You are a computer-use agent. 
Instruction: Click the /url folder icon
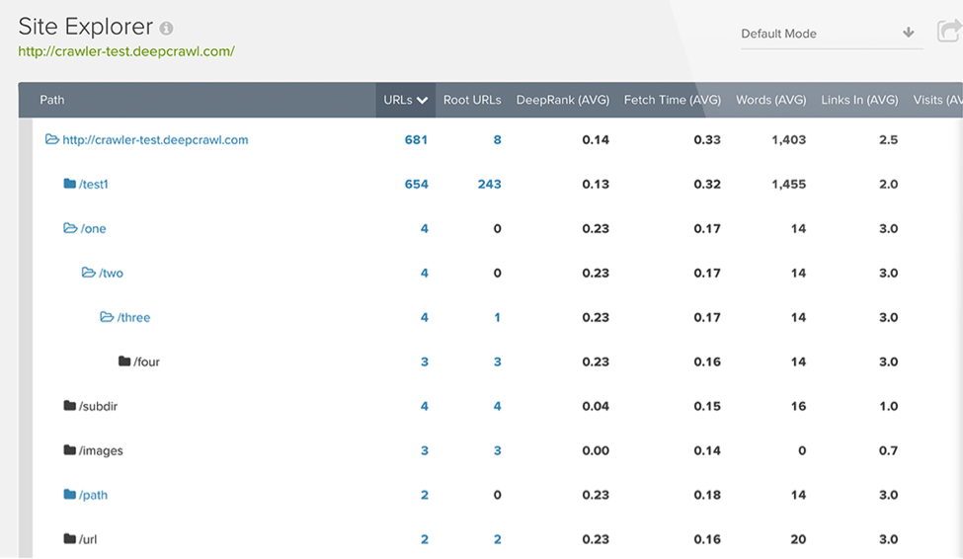click(70, 538)
